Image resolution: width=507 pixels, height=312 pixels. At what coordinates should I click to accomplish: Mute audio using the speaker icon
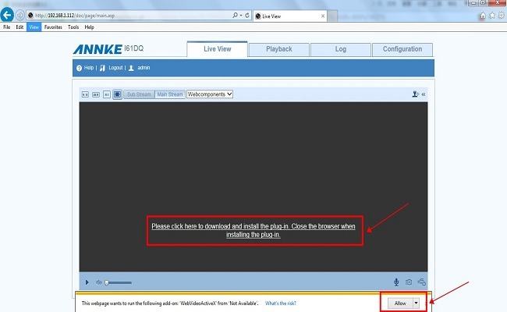99,282
